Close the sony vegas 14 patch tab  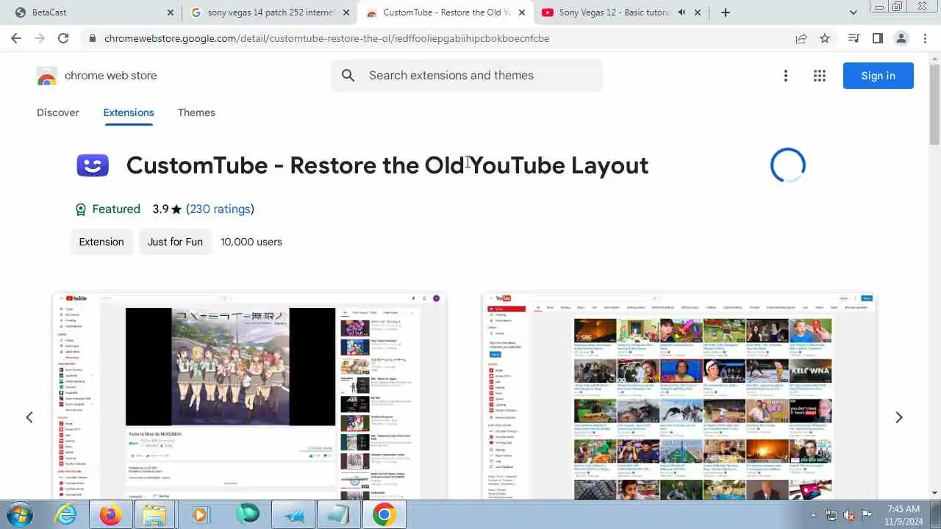346,12
